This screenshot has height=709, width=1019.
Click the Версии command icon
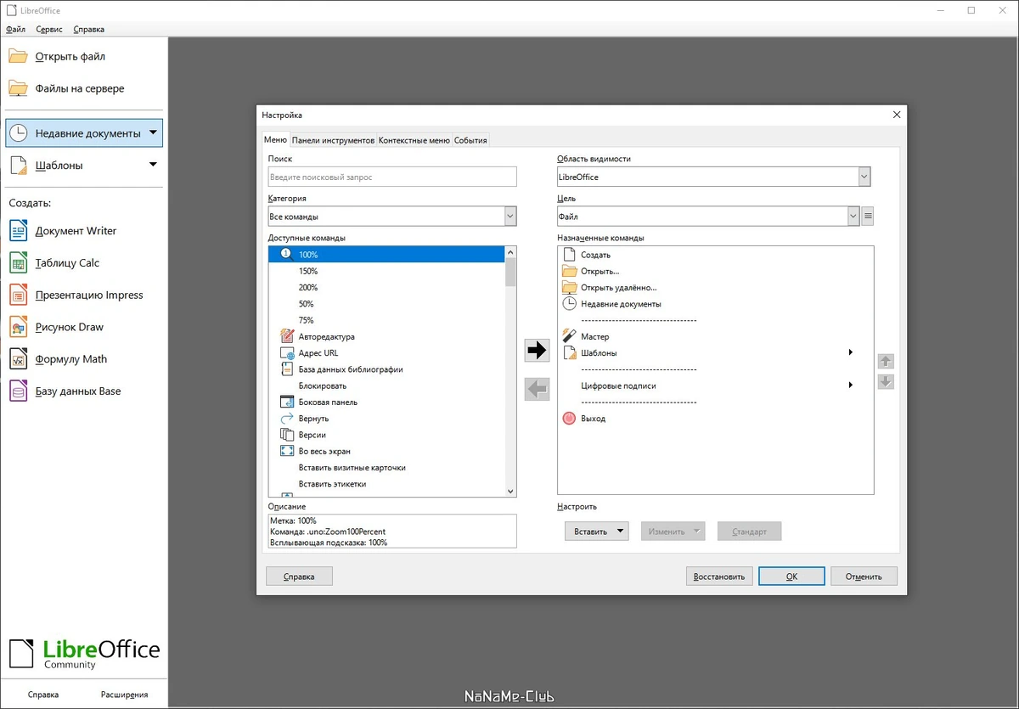286,435
